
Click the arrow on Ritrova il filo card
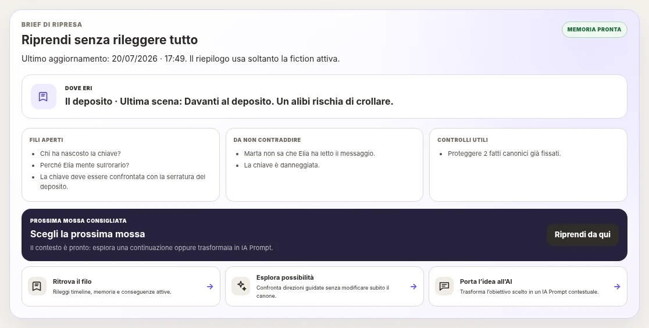[210, 287]
